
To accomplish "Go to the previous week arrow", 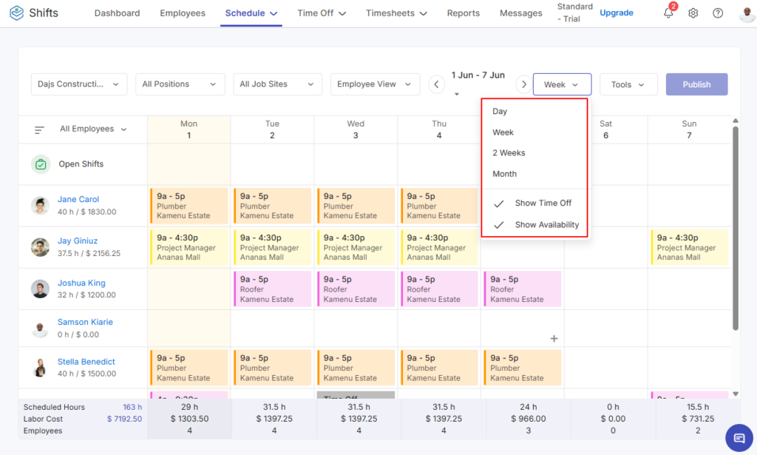I will pos(436,84).
